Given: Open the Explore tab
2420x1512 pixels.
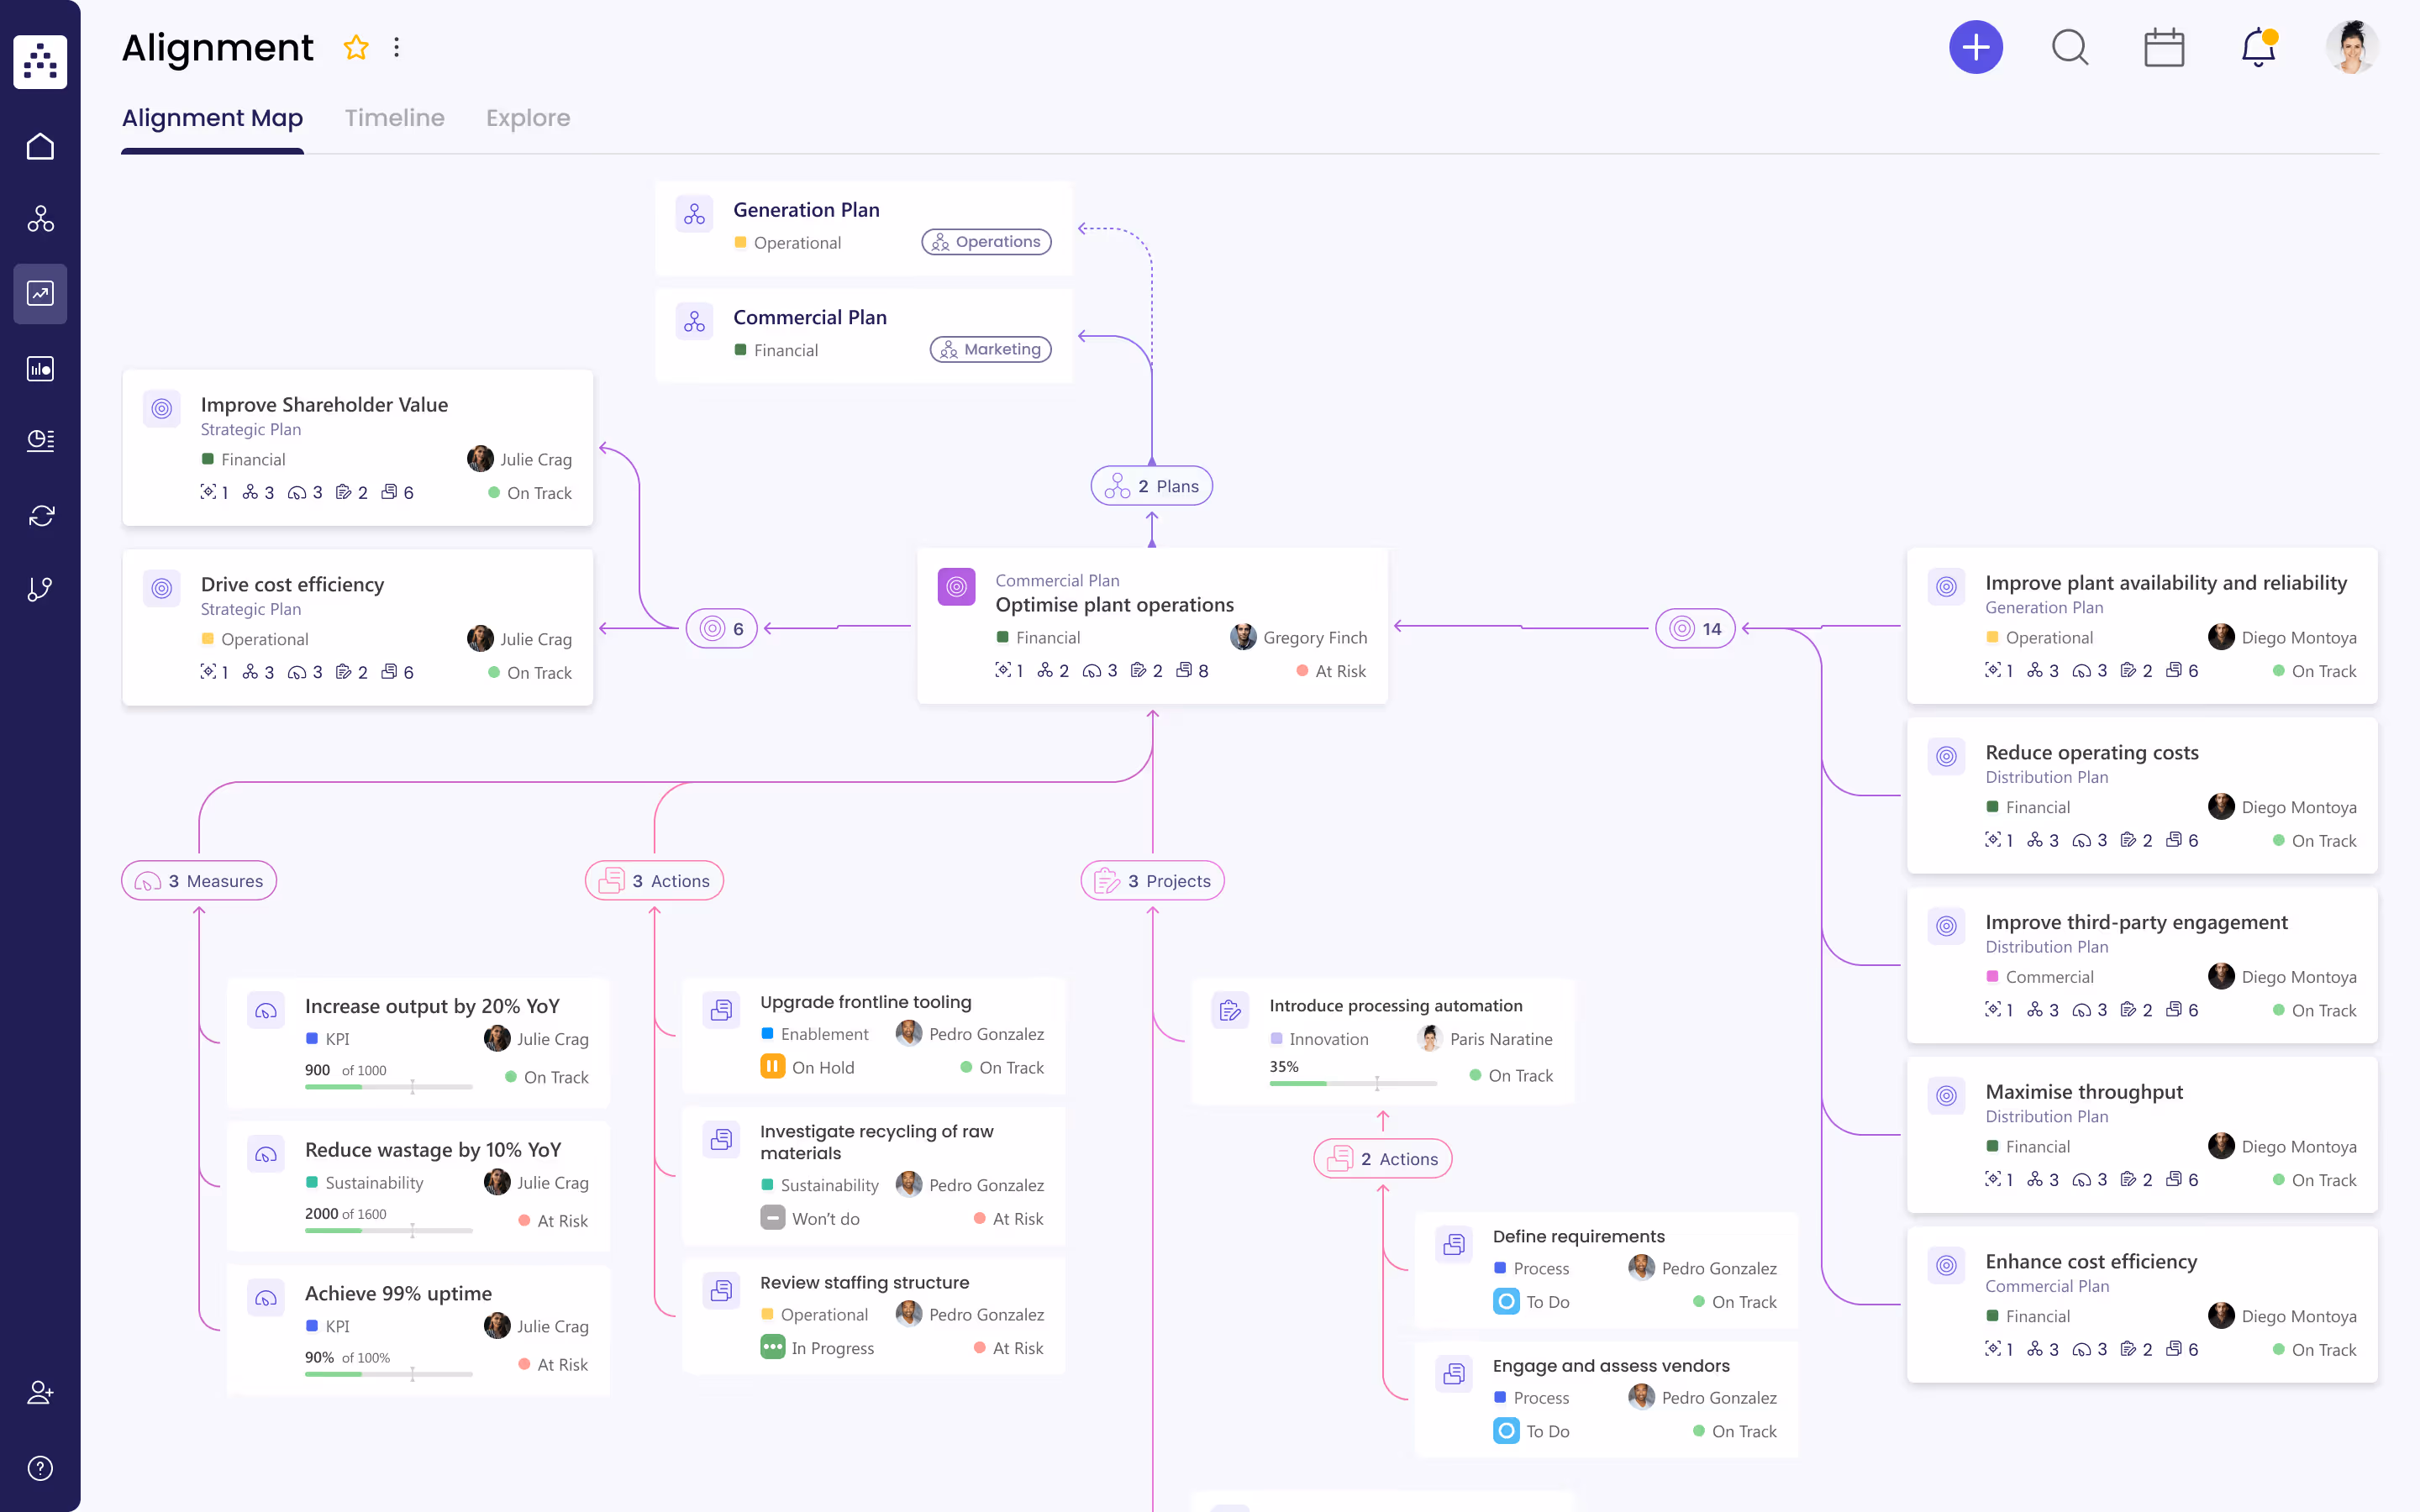Looking at the screenshot, I should pos(528,118).
